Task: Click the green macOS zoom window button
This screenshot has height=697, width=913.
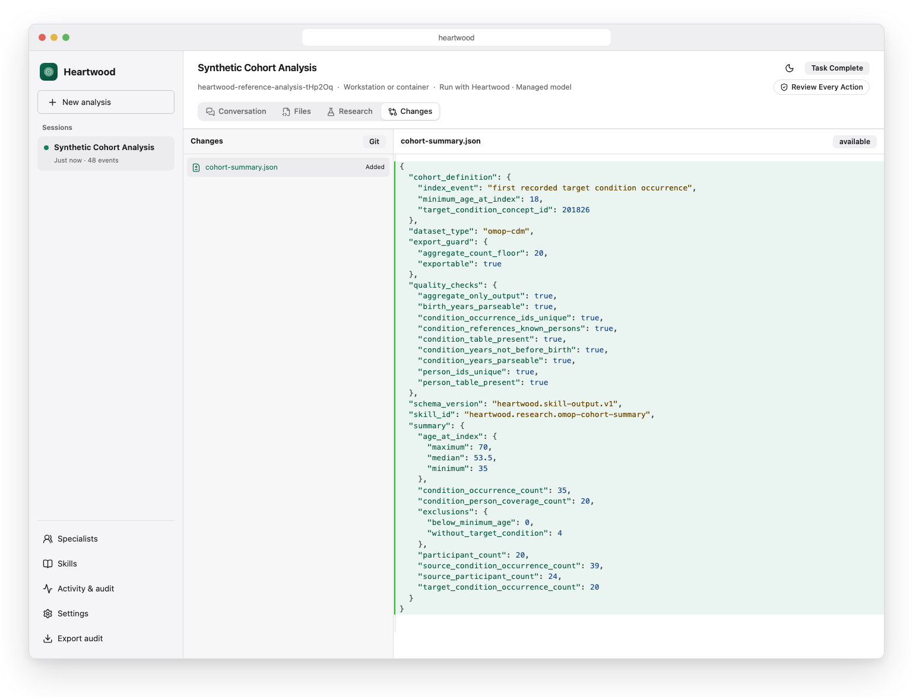Action: click(66, 37)
